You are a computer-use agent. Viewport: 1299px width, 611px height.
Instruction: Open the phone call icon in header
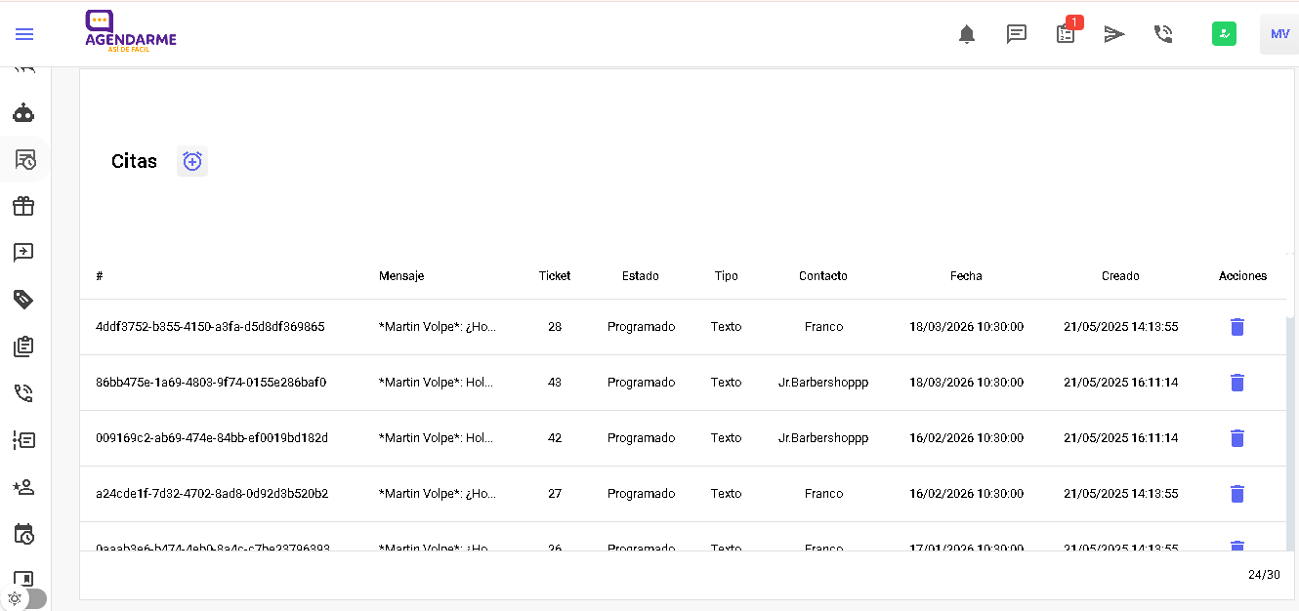[x=1163, y=34]
